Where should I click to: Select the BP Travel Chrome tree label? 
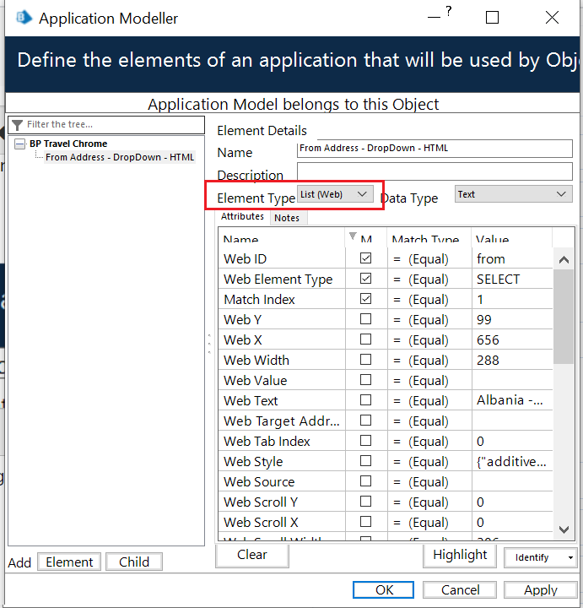pos(68,144)
